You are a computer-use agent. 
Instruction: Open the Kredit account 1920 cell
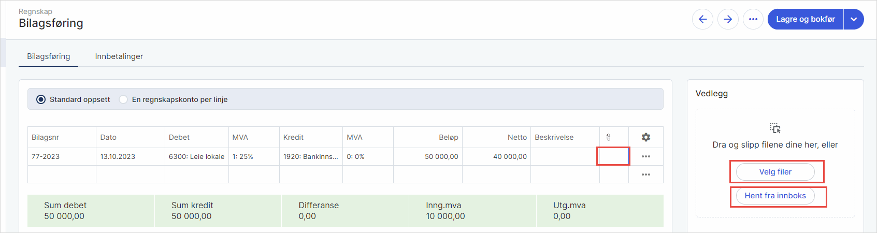pyautogui.click(x=310, y=156)
